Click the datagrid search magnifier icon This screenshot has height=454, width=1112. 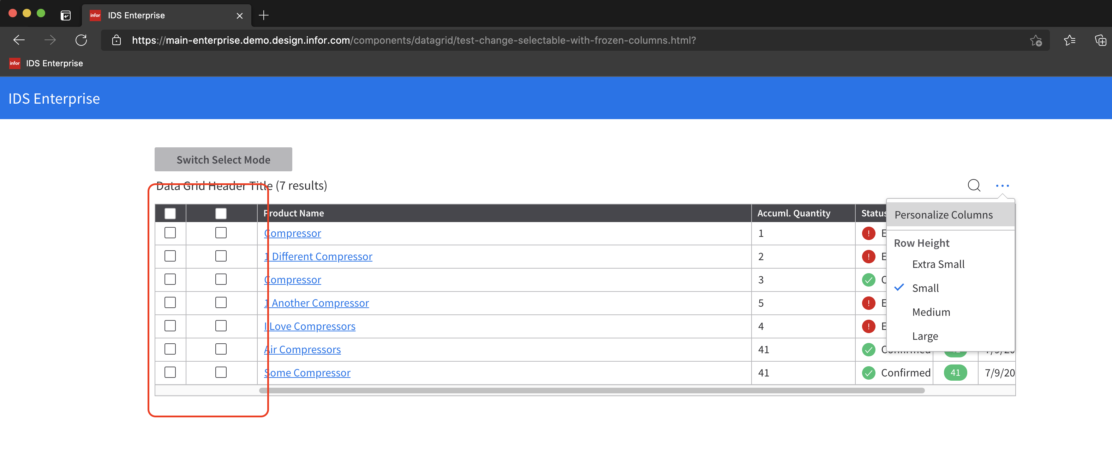click(973, 185)
